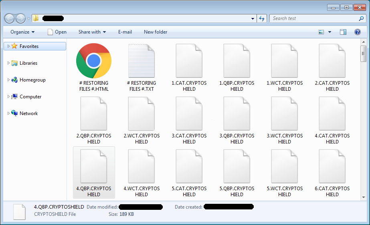Select the 5.CAT.CRYPTOSHIELD file icon
370x225 pixels.
point(189,166)
